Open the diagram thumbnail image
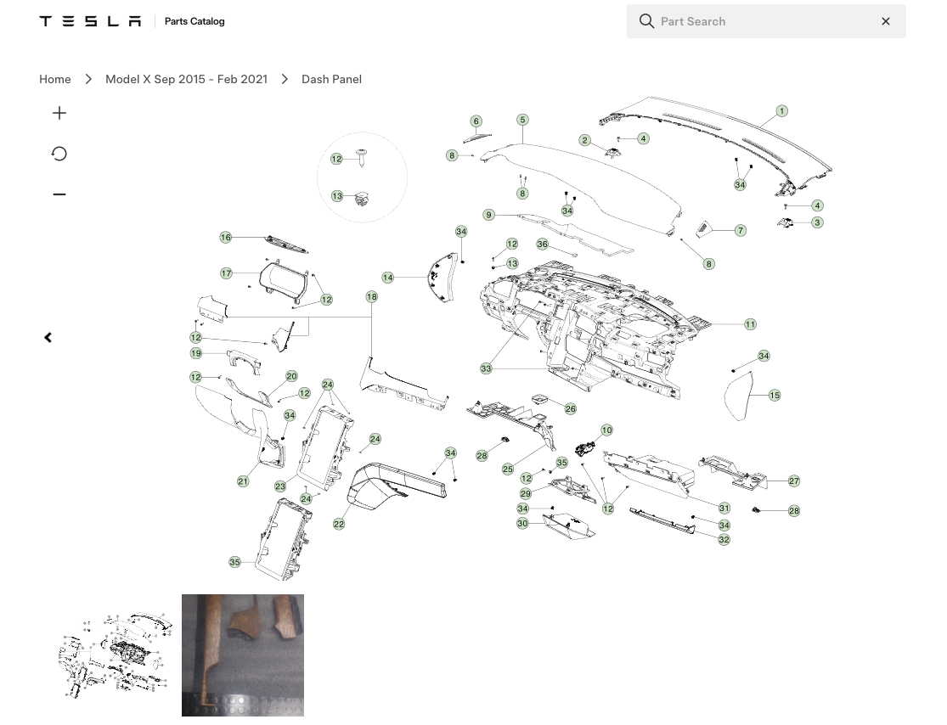Screen dimensions: 947x725 point(116,655)
